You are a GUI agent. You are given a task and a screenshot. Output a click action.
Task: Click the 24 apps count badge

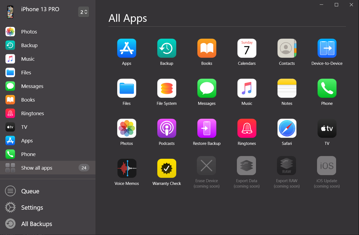(x=84, y=168)
